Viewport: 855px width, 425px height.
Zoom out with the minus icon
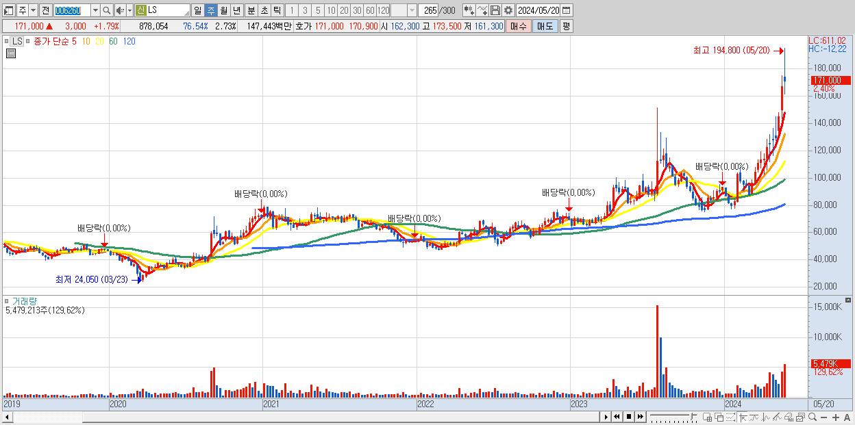pyautogui.click(x=824, y=417)
